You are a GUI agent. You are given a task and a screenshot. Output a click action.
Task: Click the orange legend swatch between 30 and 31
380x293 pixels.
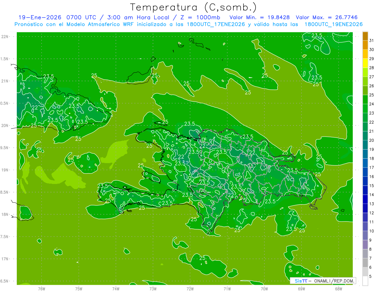click(365, 45)
